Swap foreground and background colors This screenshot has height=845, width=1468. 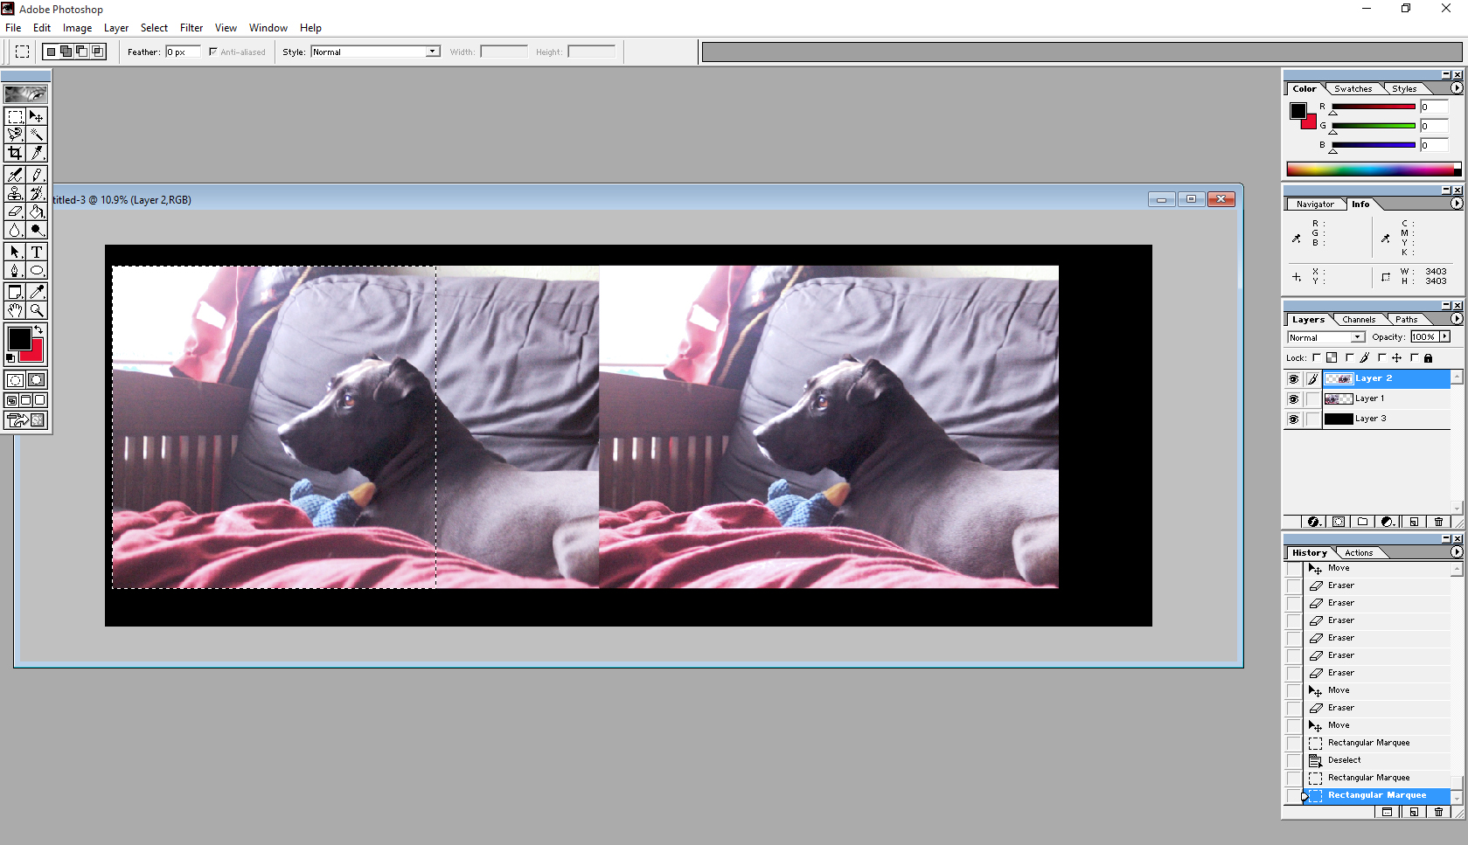click(38, 329)
